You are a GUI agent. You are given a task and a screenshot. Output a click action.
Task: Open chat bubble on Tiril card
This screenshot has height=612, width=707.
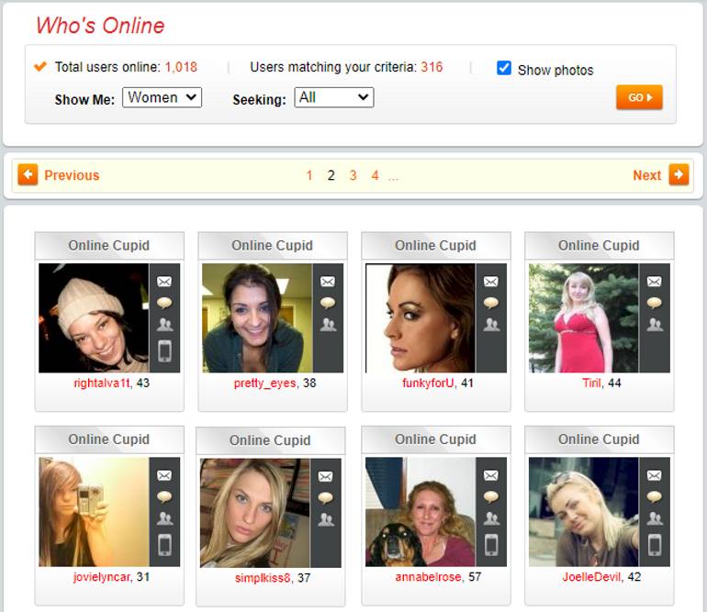(x=654, y=303)
